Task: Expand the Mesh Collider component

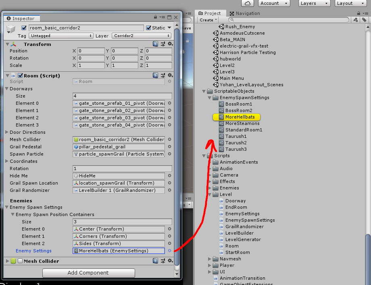Action: [x=7, y=261]
